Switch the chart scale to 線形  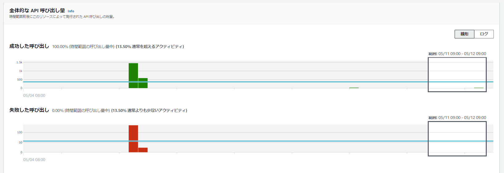pos(464,34)
